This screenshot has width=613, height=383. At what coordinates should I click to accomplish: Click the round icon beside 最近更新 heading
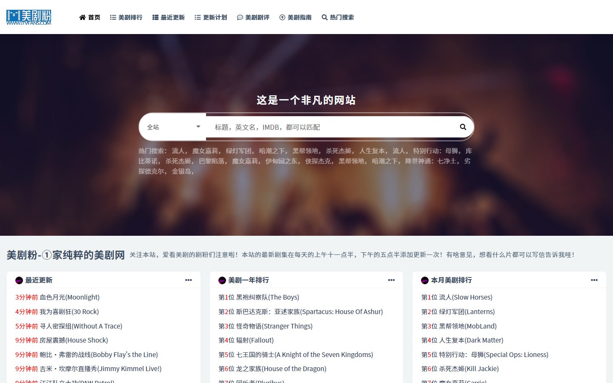click(19, 280)
